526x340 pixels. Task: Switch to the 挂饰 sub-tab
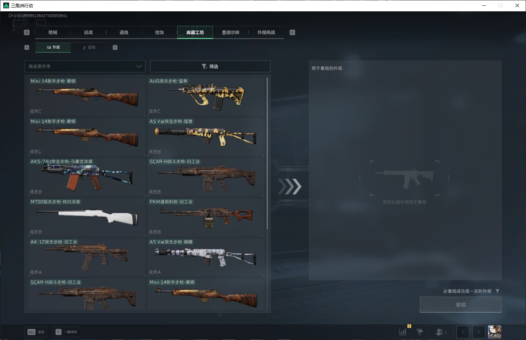[x=89, y=47]
